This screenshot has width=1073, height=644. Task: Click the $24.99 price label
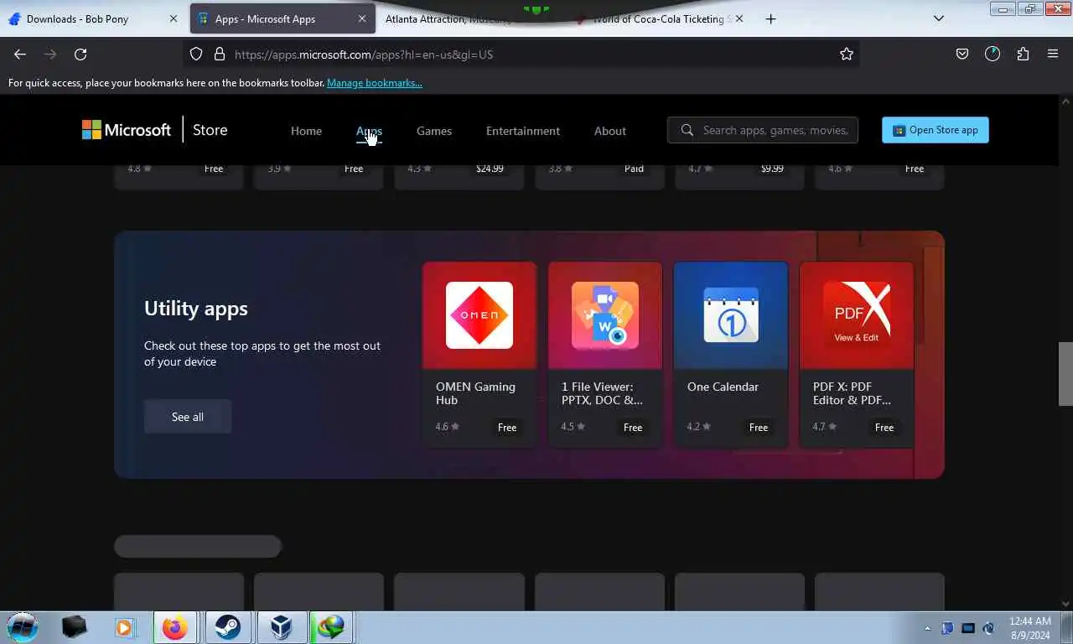(x=490, y=169)
